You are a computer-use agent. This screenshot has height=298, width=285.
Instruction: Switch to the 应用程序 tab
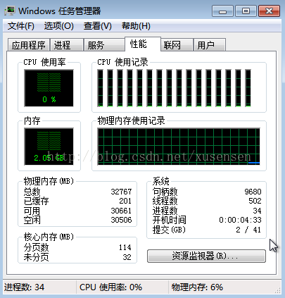click(29, 45)
